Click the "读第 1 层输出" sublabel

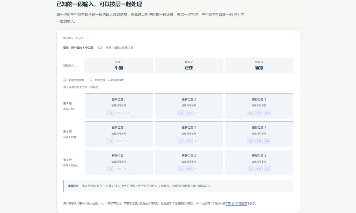pyautogui.click(x=71, y=137)
